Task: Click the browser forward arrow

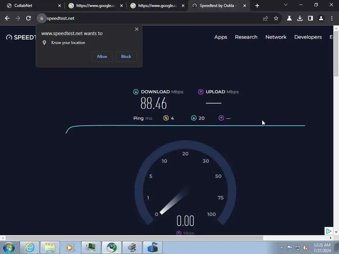Action: (x=18, y=19)
